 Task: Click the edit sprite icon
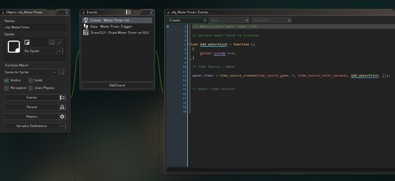(x=52, y=42)
